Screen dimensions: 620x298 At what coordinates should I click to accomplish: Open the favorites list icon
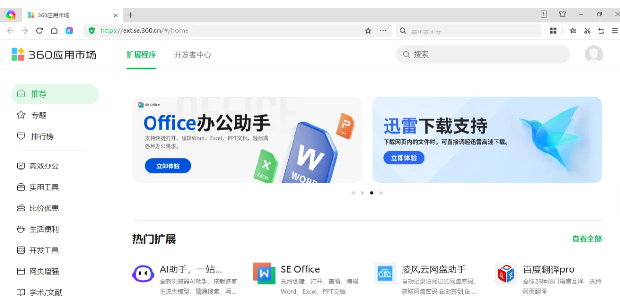pos(573,30)
